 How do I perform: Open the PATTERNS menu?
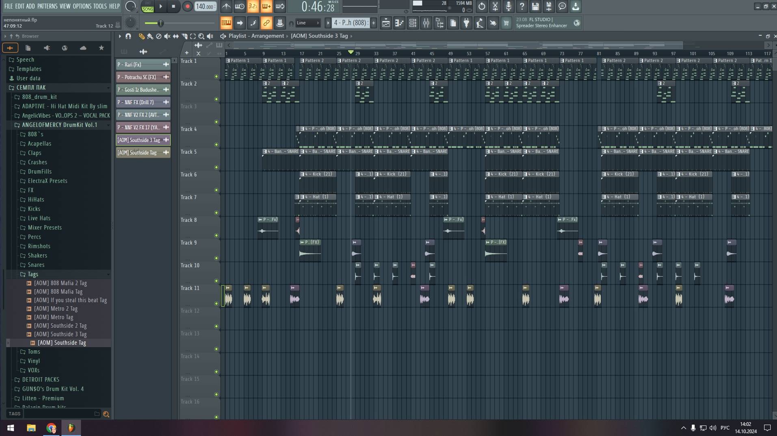pyautogui.click(x=47, y=6)
